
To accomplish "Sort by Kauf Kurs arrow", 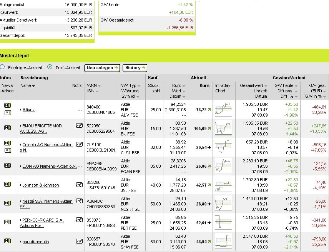I will pos(184,86).
